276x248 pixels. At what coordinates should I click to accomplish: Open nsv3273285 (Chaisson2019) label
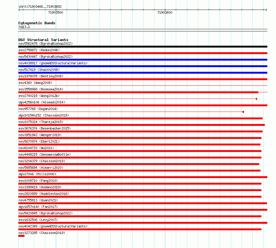(42, 233)
